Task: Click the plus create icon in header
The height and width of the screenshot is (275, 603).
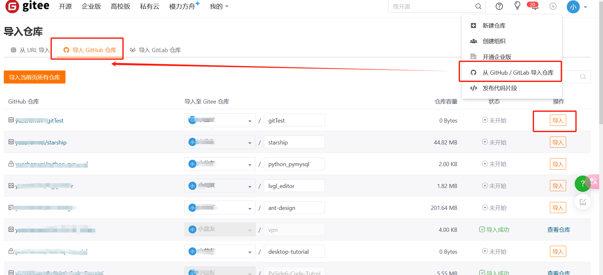Action: click(x=553, y=6)
